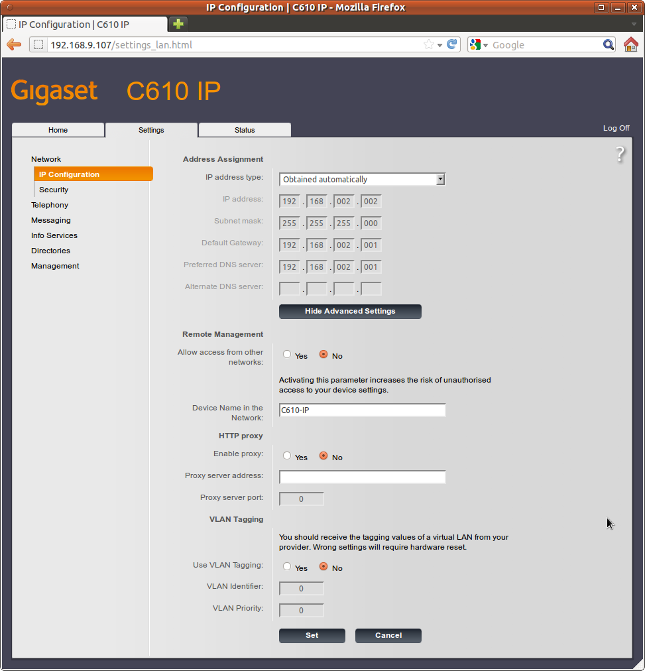The width and height of the screenshot is (645, 671).
Task: Click the reload page icon
Action: click(452, 44)
